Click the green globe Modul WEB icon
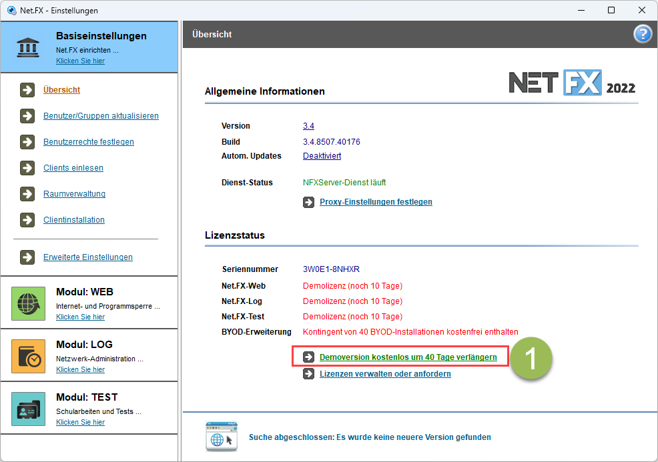Screen dimensions: 658x462 28,303
